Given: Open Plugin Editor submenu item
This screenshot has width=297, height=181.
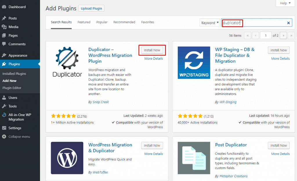Looking at the screenshot, I should tap(12, 88).
